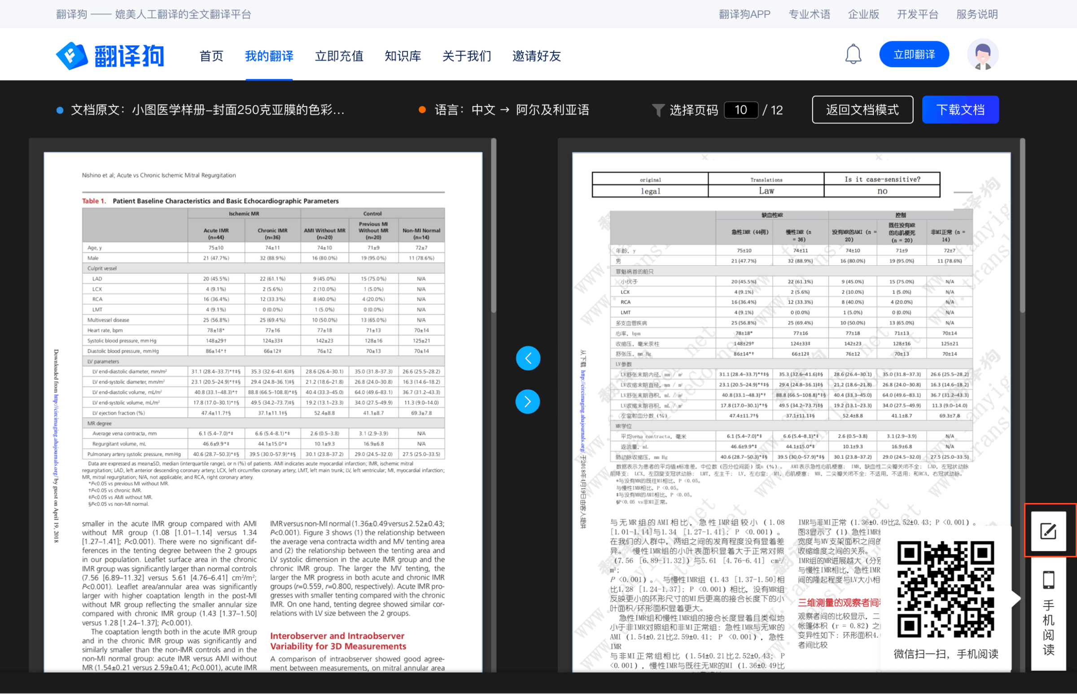Viewport: 1077px width, 694px height.
Task: Click the edit note icon
Action: [x=1048, y=531]
